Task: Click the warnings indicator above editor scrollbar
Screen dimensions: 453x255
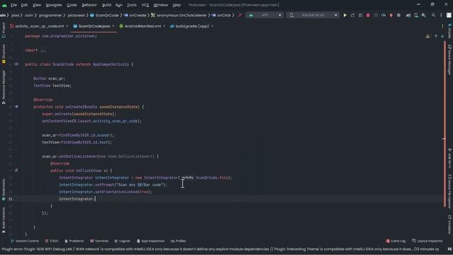Action: point(428,36)
